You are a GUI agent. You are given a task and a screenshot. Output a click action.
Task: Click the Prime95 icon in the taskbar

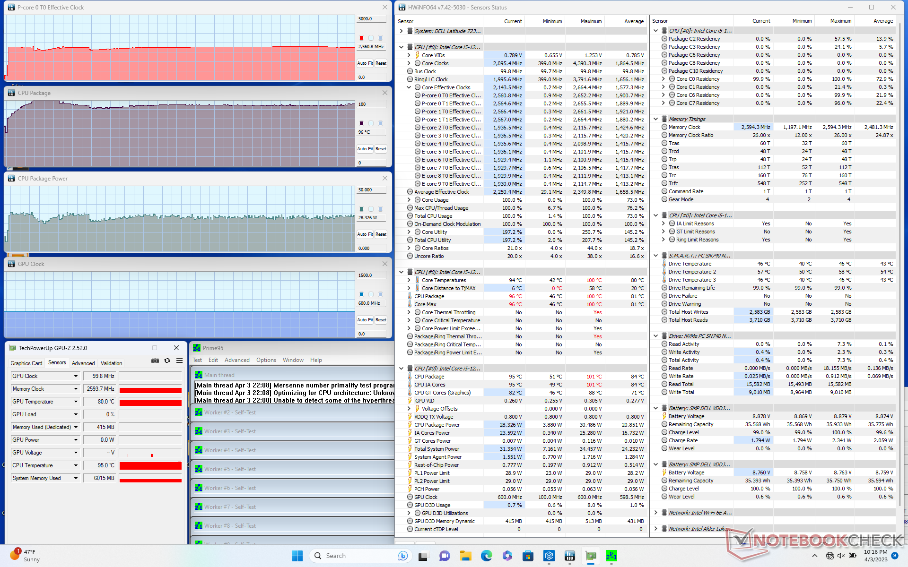pos(611,556)
